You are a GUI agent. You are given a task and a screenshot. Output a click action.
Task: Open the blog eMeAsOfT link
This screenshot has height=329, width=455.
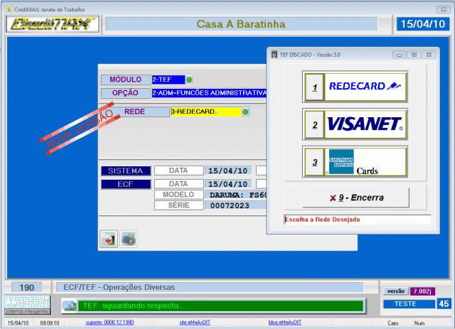(284, 322)
